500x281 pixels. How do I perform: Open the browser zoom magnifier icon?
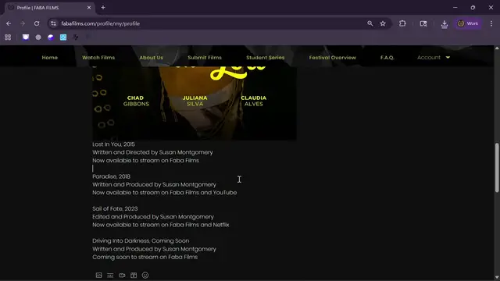[x=370, y=23]
